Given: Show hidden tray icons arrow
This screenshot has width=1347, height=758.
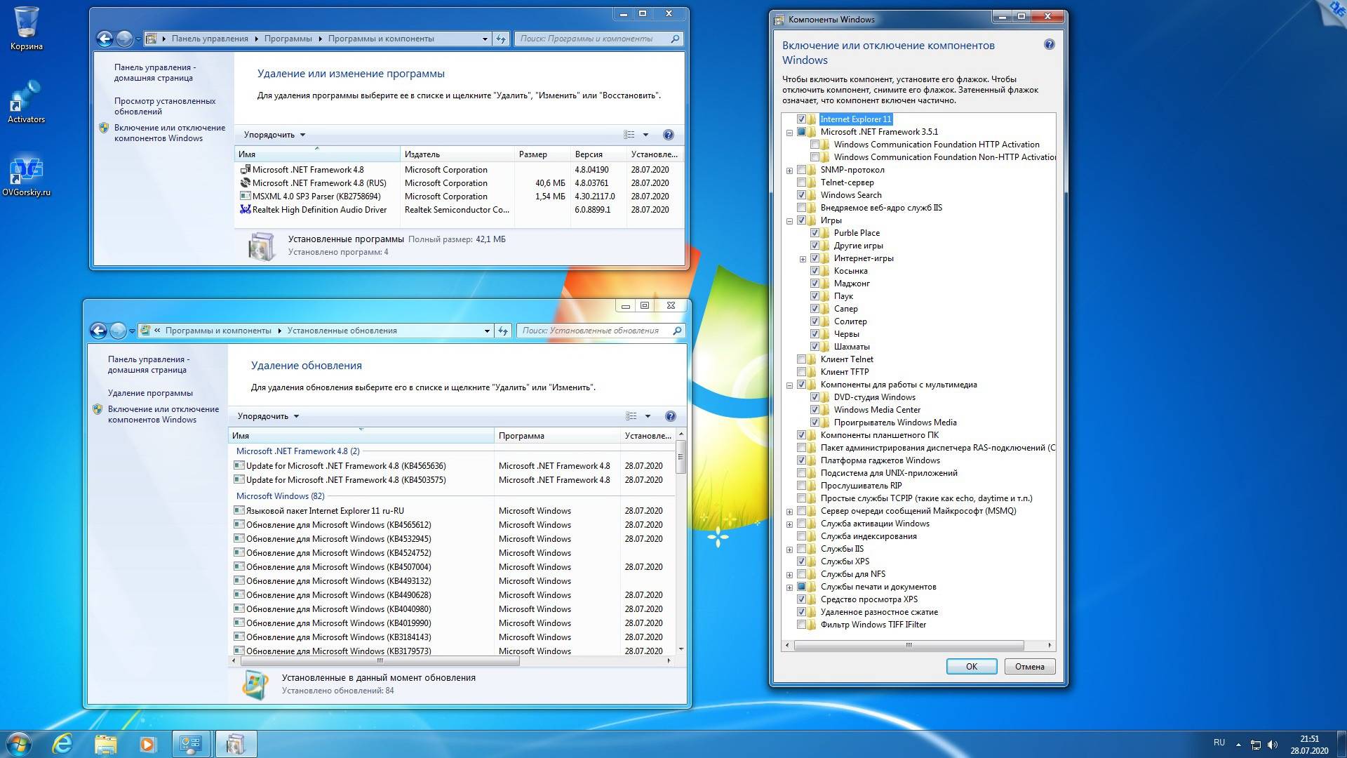Looking at the screenshot, I should 1238,744.
